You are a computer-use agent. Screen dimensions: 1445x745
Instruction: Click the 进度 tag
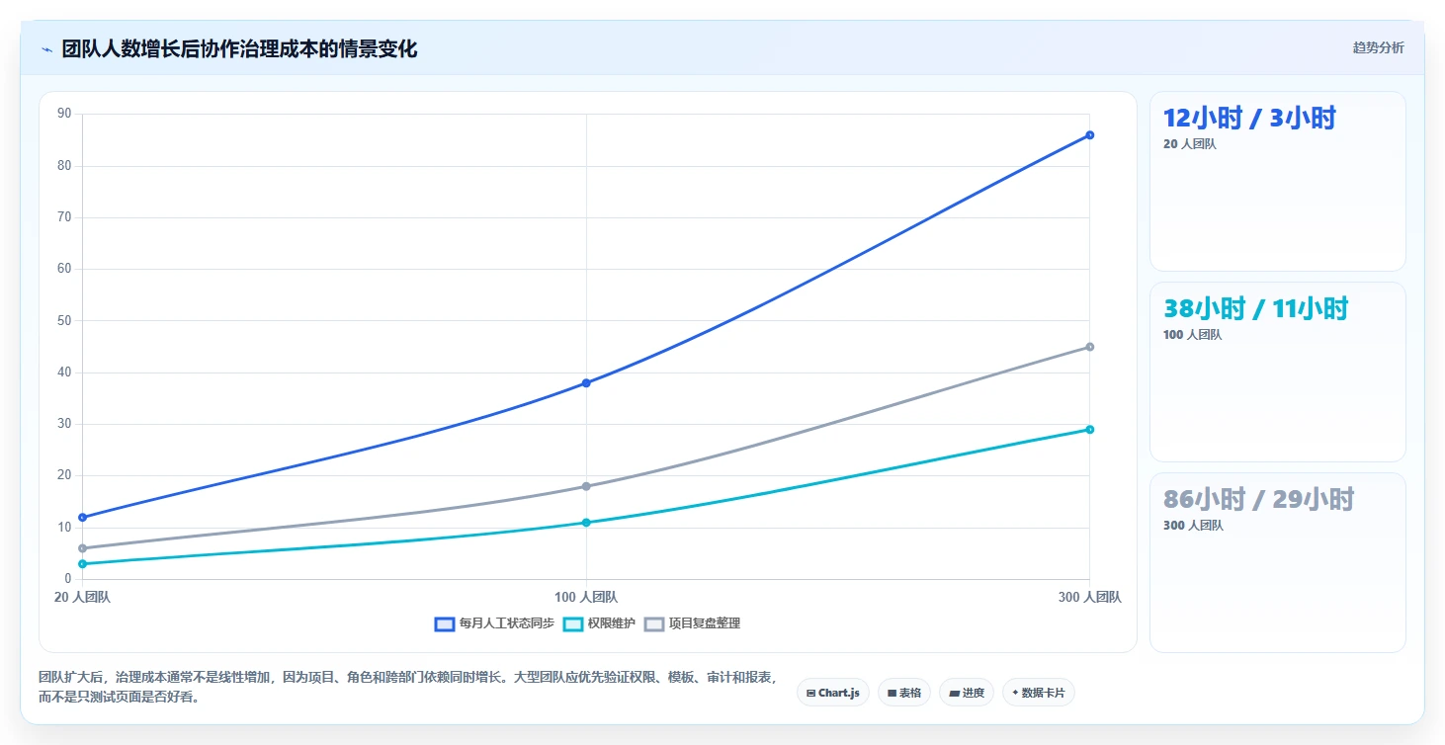(967, 693)
